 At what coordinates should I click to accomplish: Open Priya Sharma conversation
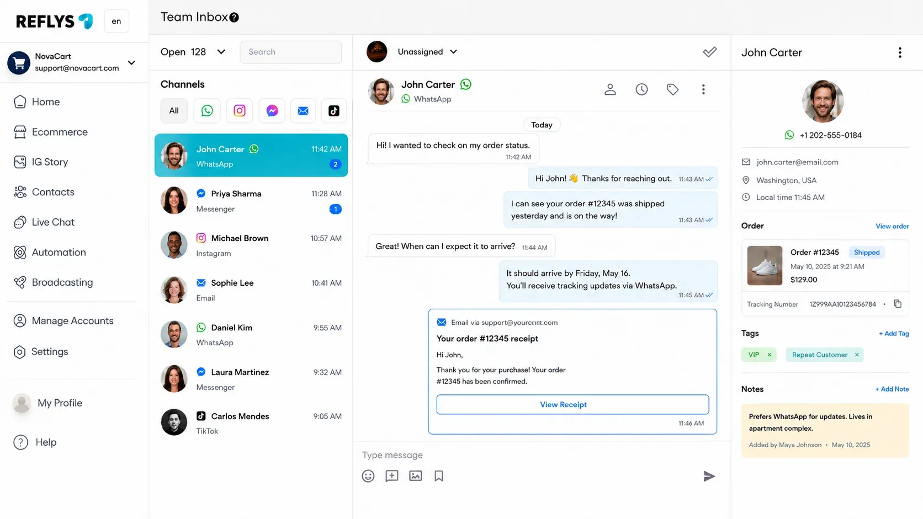[x=251, y=201]
